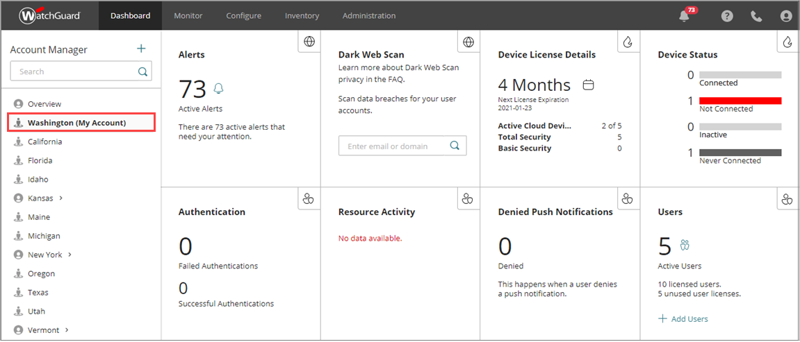
Task: Click the Add Users link
Action: (683, 318)
